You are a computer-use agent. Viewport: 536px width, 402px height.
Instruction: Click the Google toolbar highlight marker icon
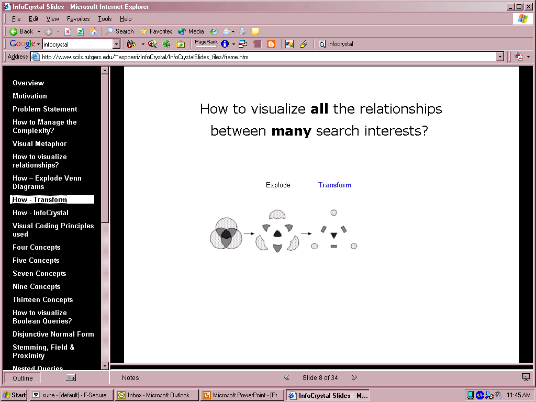click(x=304, y=44)
